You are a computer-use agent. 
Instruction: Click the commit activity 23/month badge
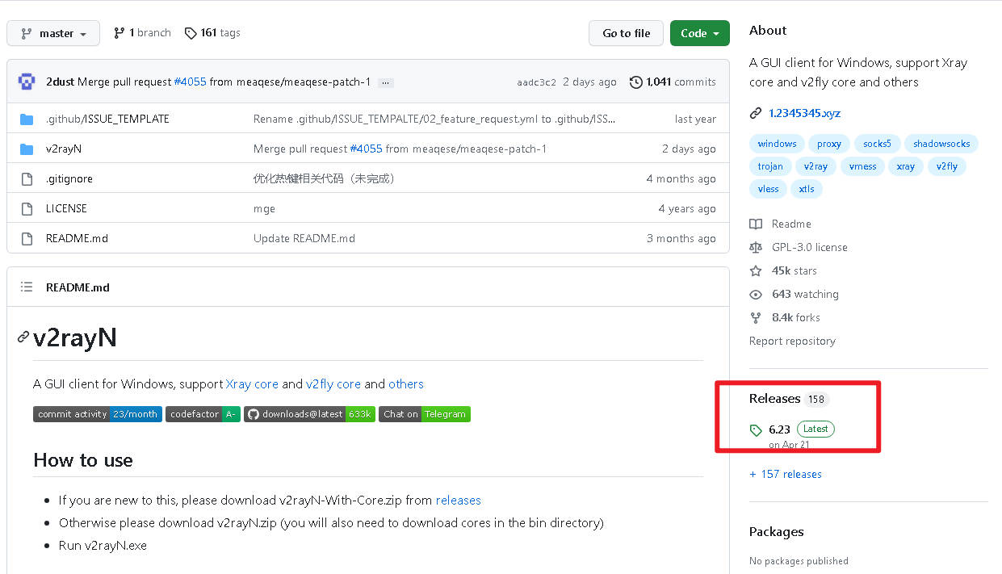[98, 414]
